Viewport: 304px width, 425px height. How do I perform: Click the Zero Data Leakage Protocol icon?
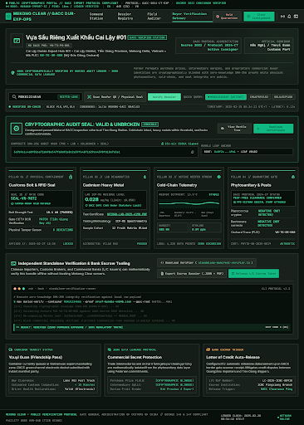click(110, 349)
